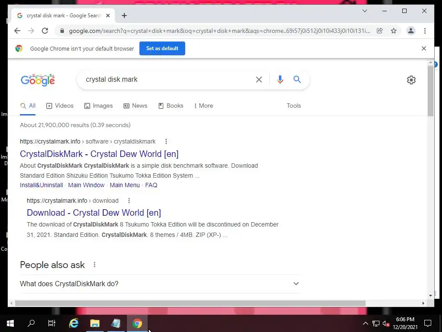
Task: Click the address bar URL
Action: (x=220, y=31)
